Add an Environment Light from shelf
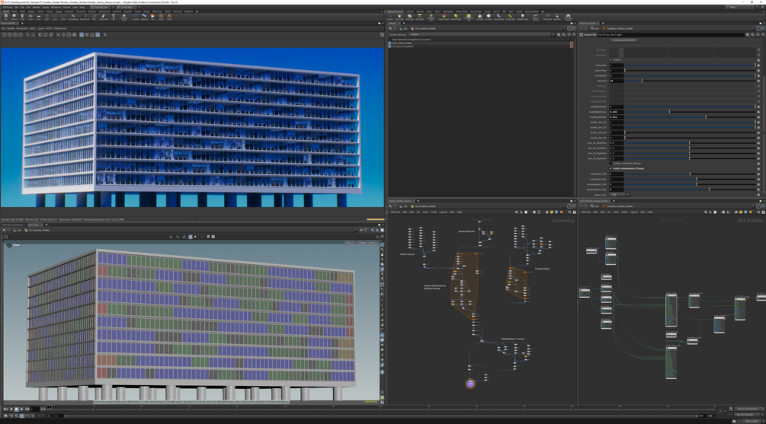 pos(468,17)
